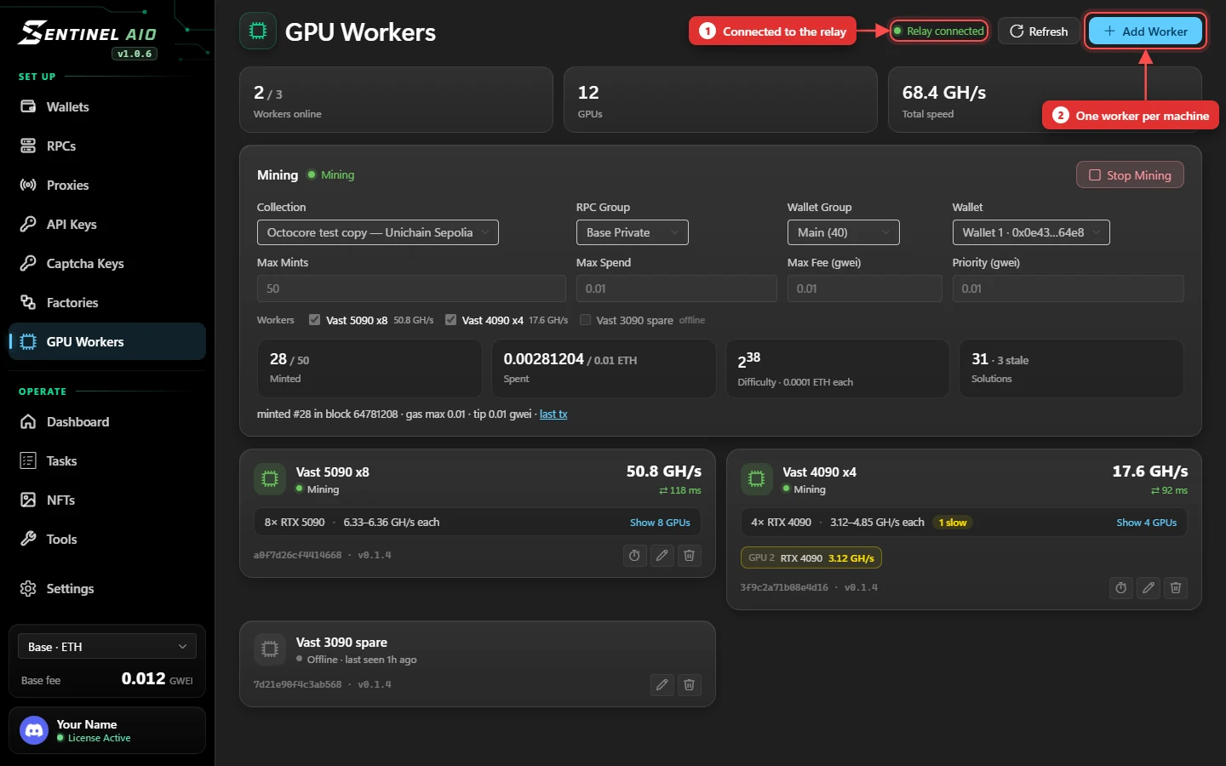Click the Max Mints input field
Image resolution: width=1226 pixels, height=766 pixels.
(x=411, y=289)
